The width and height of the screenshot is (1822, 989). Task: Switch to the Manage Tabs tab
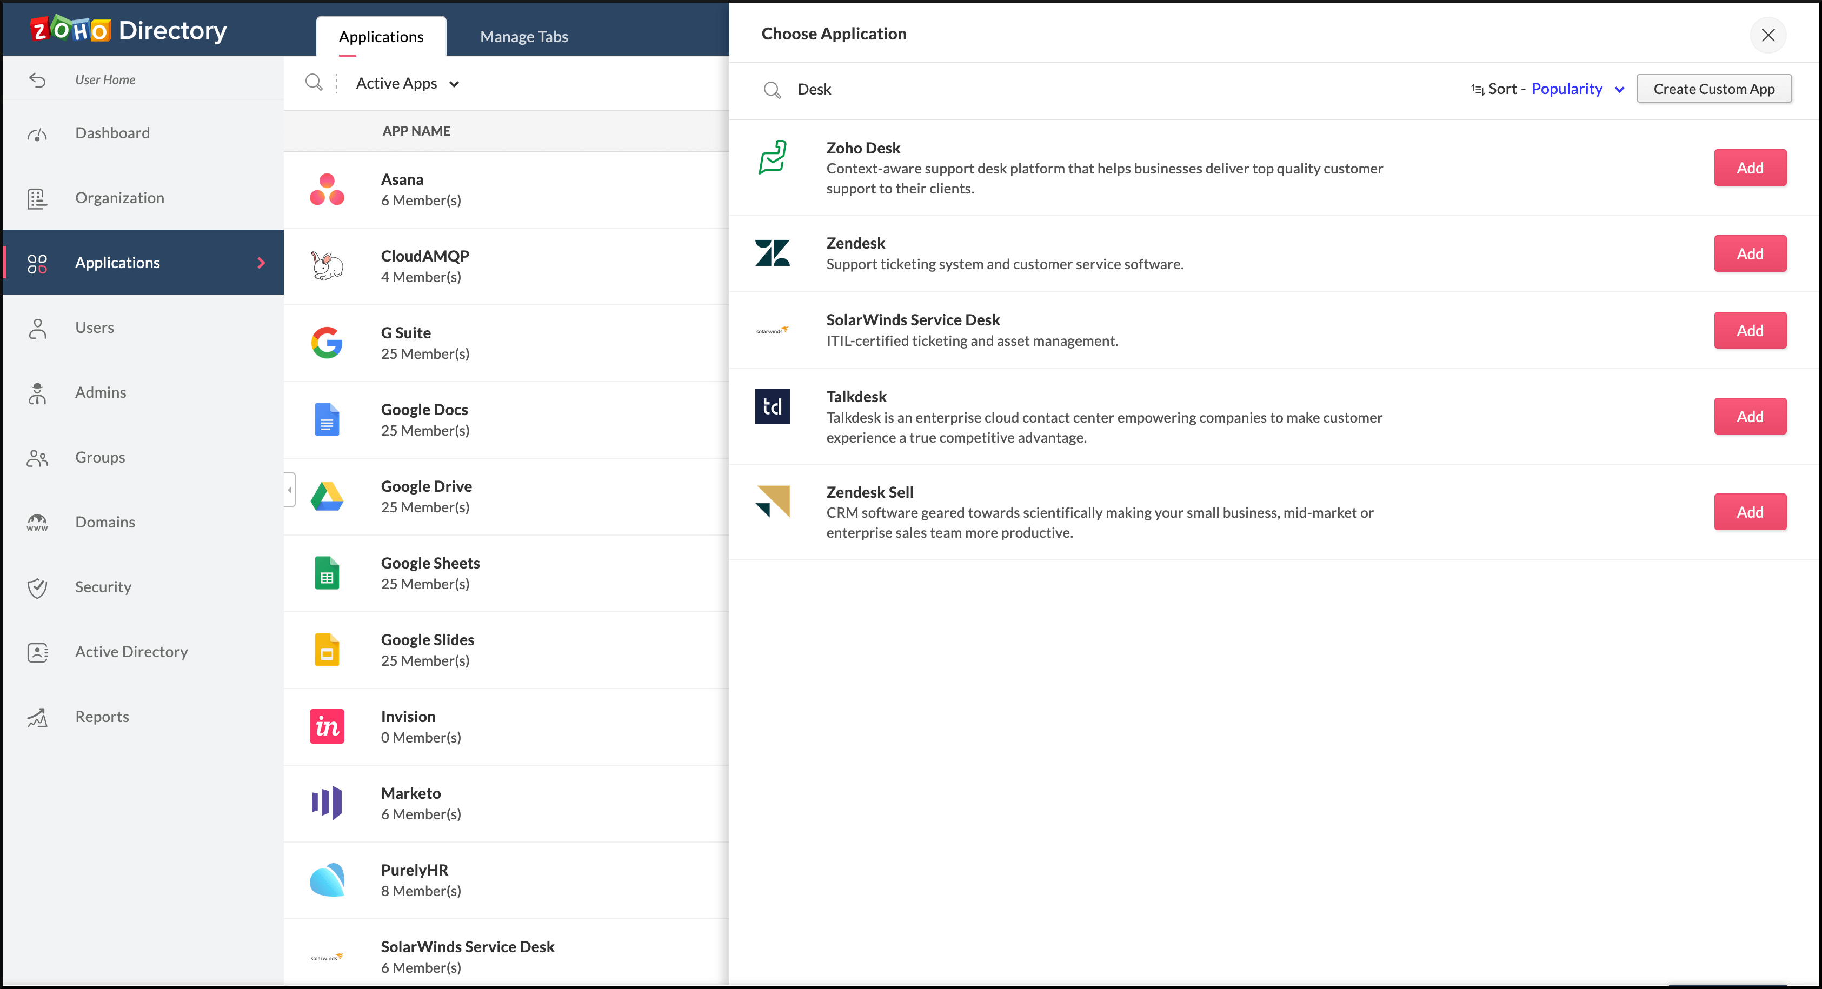(x=523, y=36)
